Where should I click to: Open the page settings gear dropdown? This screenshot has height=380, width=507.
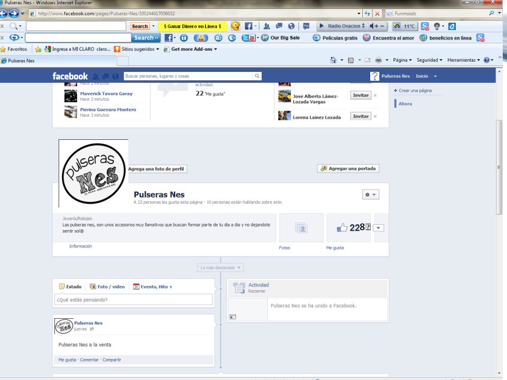(371, 195)
